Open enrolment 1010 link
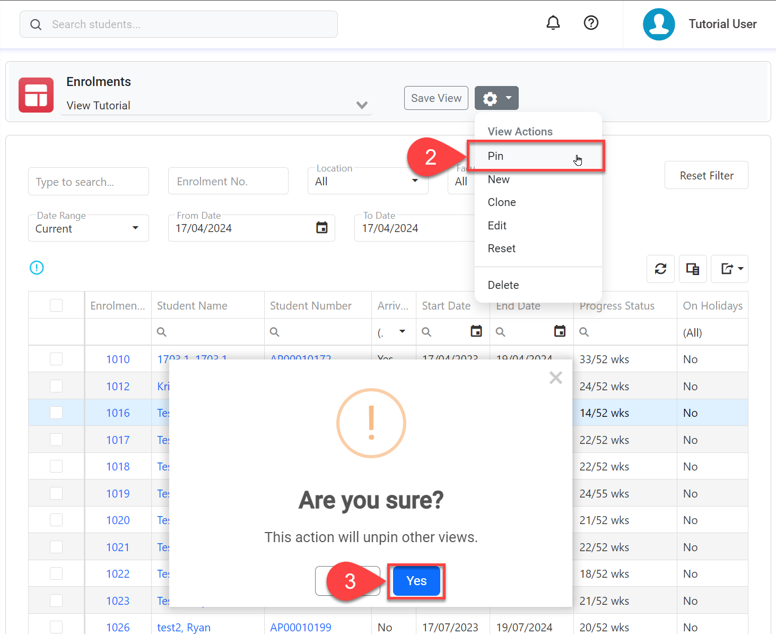776x634 pixels. [x=118, y=359]
